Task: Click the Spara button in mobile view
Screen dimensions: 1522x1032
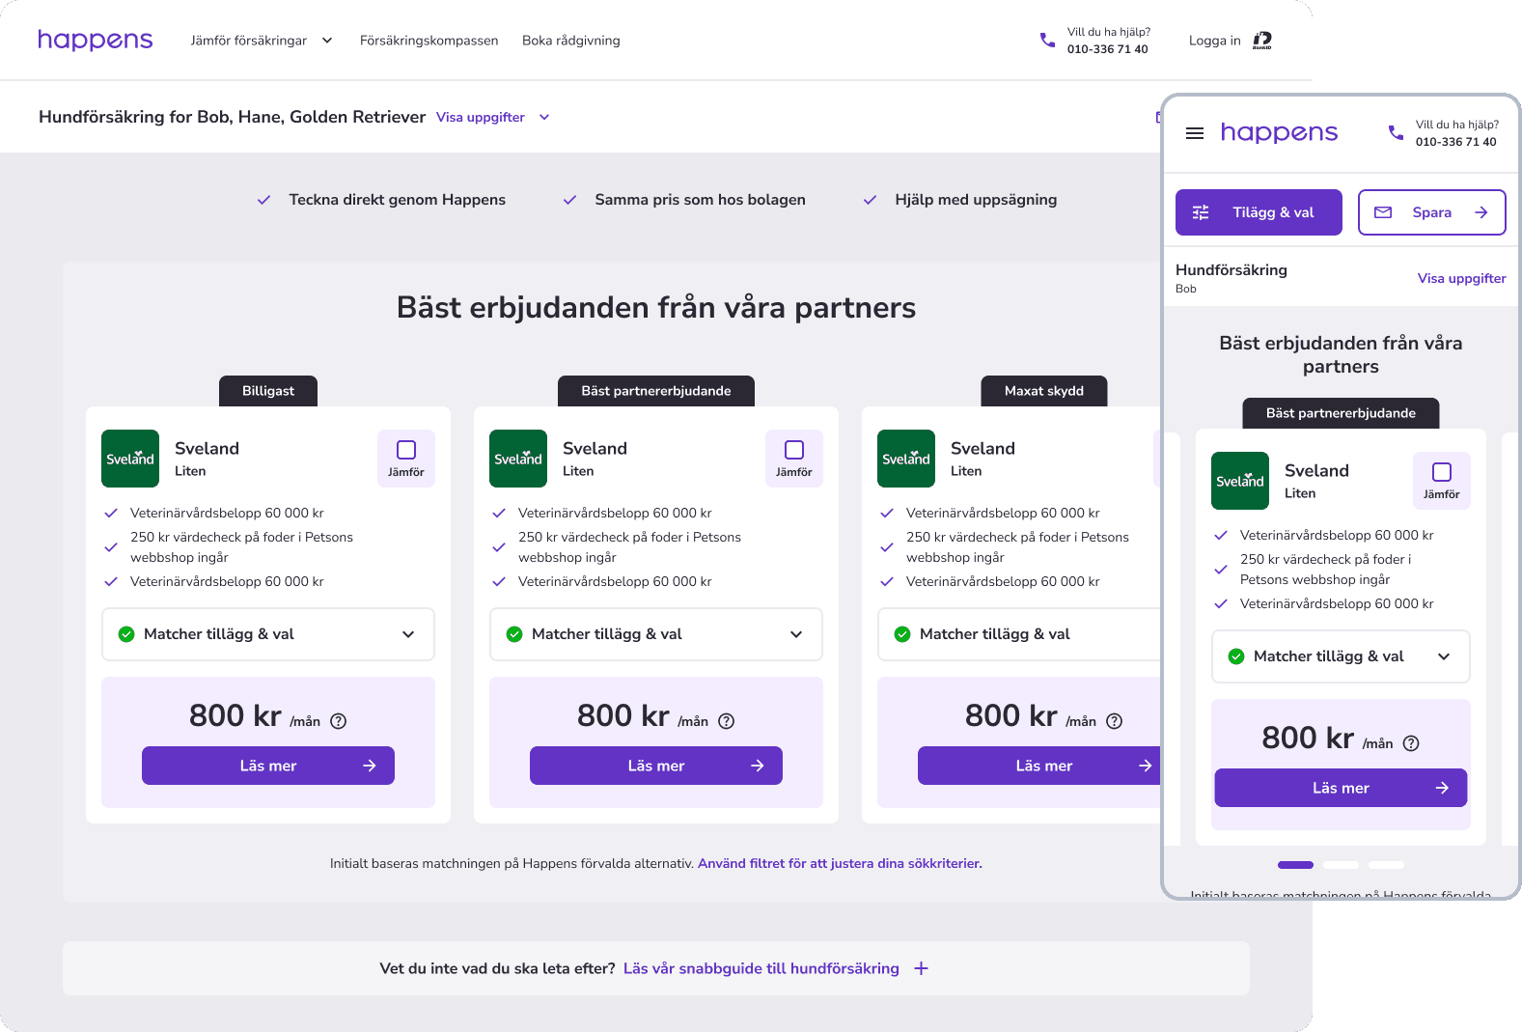Action: [x=1432, y=212]
